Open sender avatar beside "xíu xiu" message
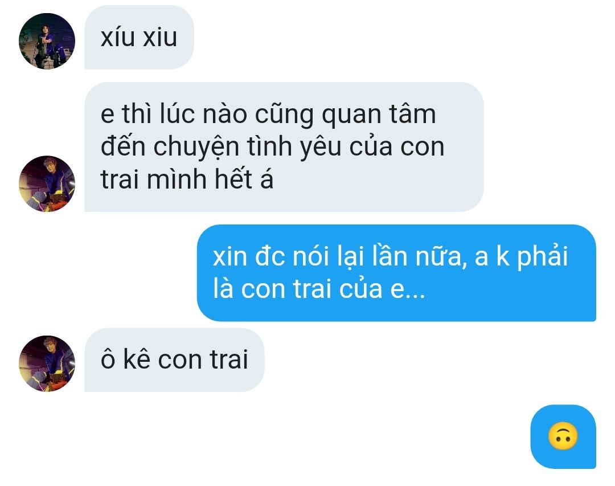Viewport: 615px width, 486px height. [47, 41]
